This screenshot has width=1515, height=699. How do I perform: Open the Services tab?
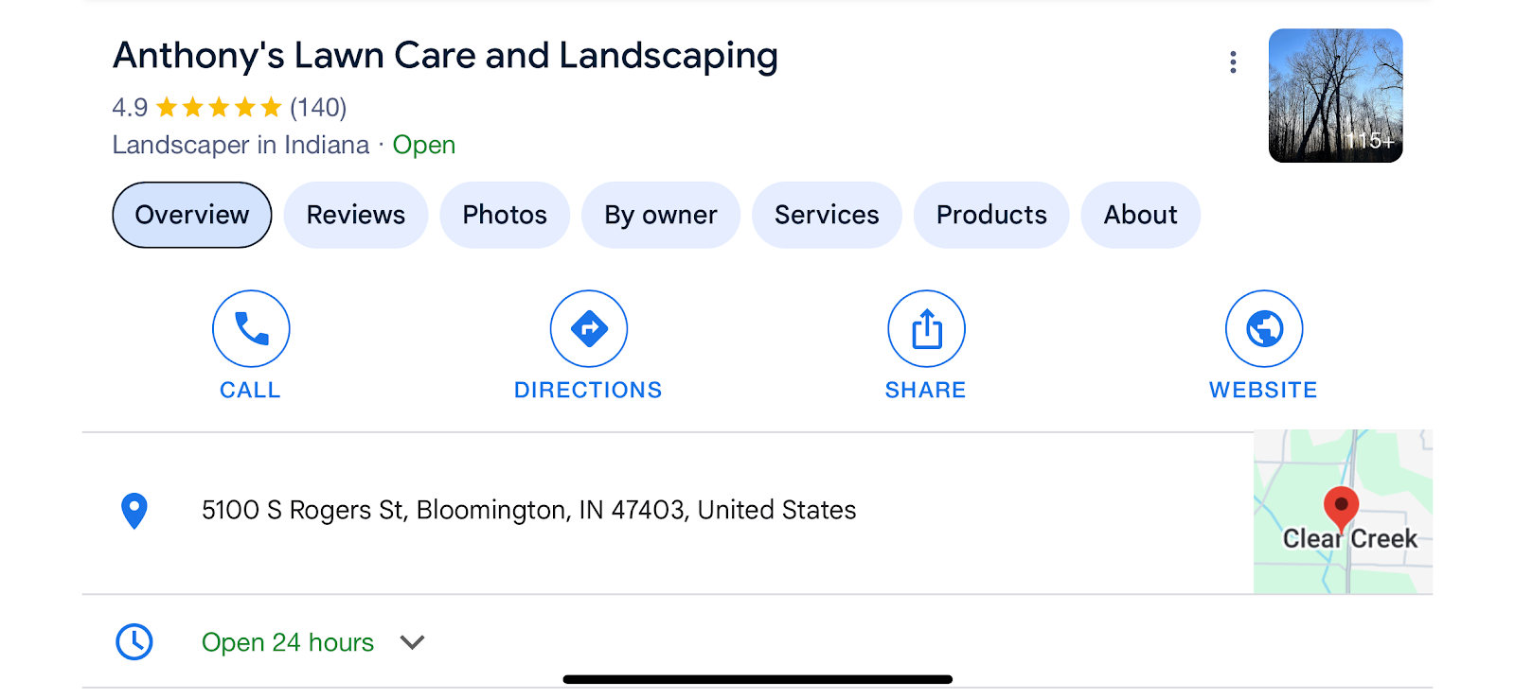coord(827,215)
